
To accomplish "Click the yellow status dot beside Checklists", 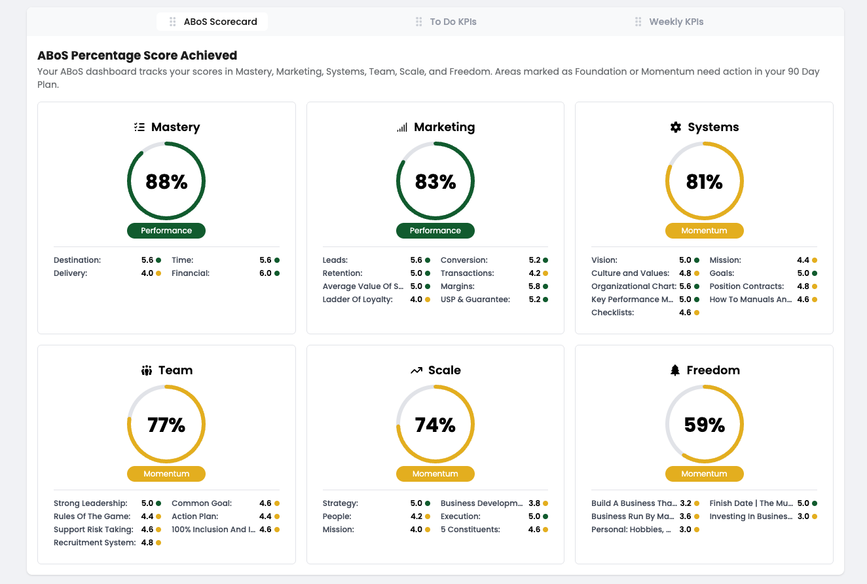I will pos(697,313).
